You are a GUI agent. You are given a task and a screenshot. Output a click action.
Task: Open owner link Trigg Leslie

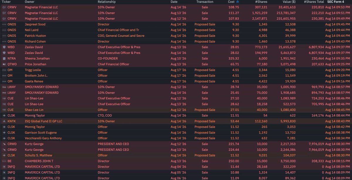tap(33, 70)
